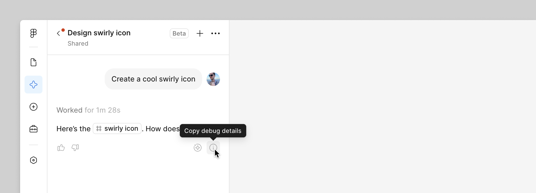Image resolution: width=536 pixels, height=193 pixels.
Task: Click the "Create a cool swirly icon" message bubble
Action: click(153, 79)
